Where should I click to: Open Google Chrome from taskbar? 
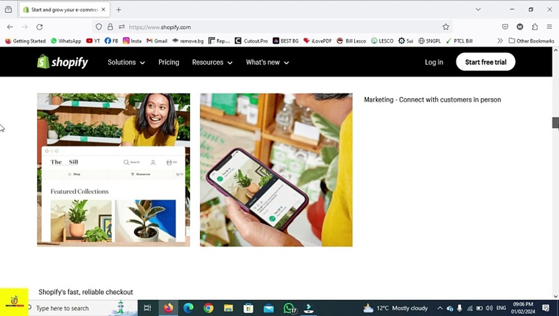[208, 308]
